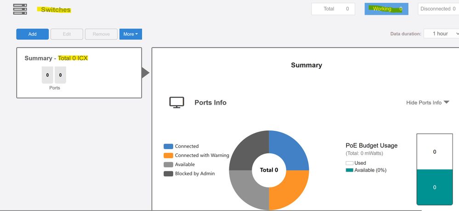The height and width of the screenshot is (211, 459).
Task: Click the Total 0 donut chart center
Action: coord(269,170)
